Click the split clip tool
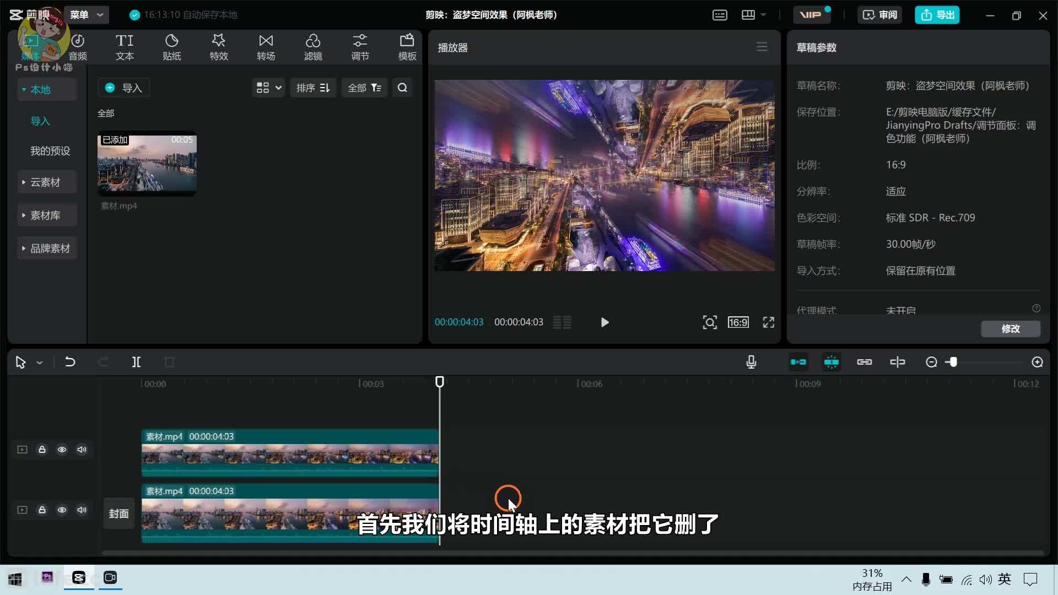This screenshot has width=1058, height=595. [136, 362]
